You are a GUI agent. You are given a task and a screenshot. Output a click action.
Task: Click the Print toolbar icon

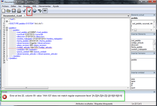pos(19,11)
